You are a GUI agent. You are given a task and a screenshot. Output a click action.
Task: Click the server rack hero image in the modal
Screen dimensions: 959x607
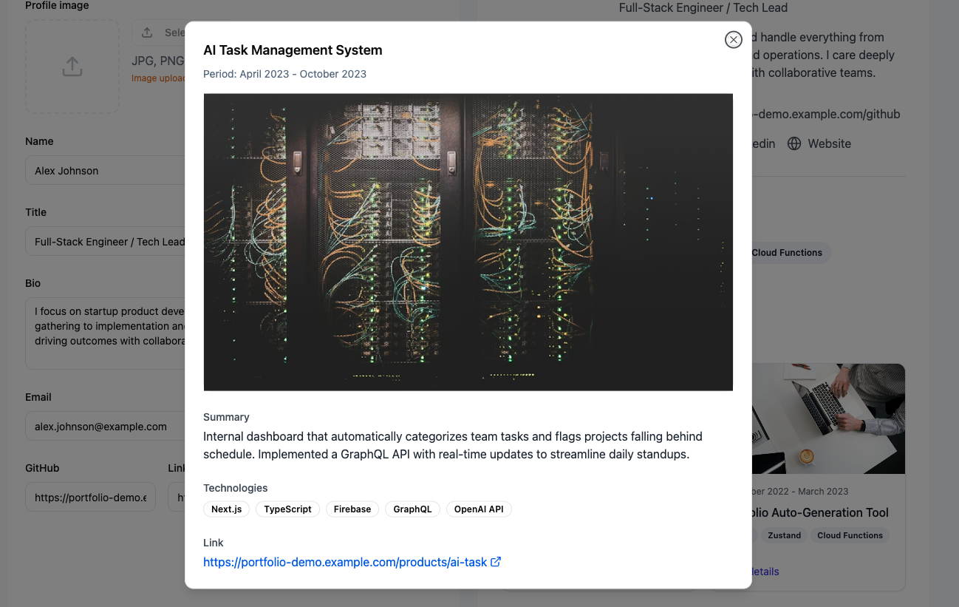click(x=468, y=242)
